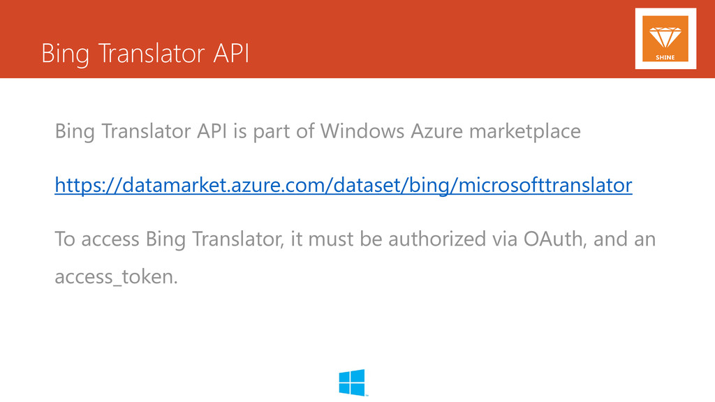
Task: Click the access_token text line
Action: 116,276
